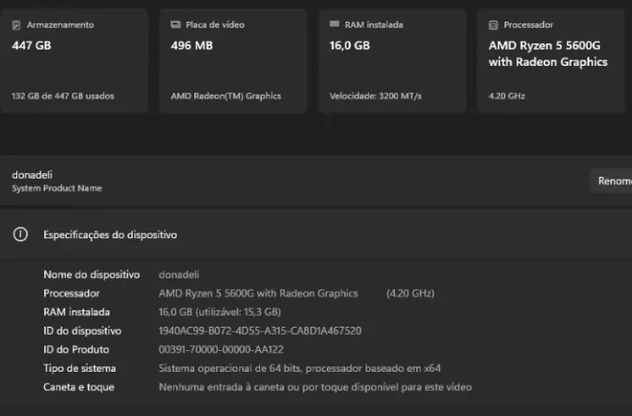Select the product ID '00391-70000-00000-AA122'
The width and height of the screenshot is (632, 416).
coord(221,349)
